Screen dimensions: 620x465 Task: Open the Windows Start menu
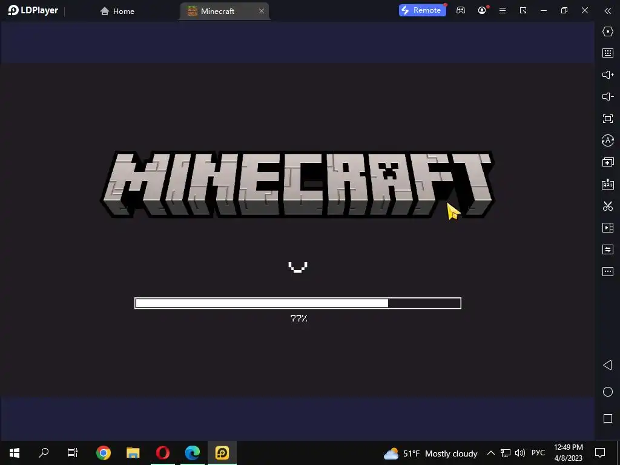15,453
